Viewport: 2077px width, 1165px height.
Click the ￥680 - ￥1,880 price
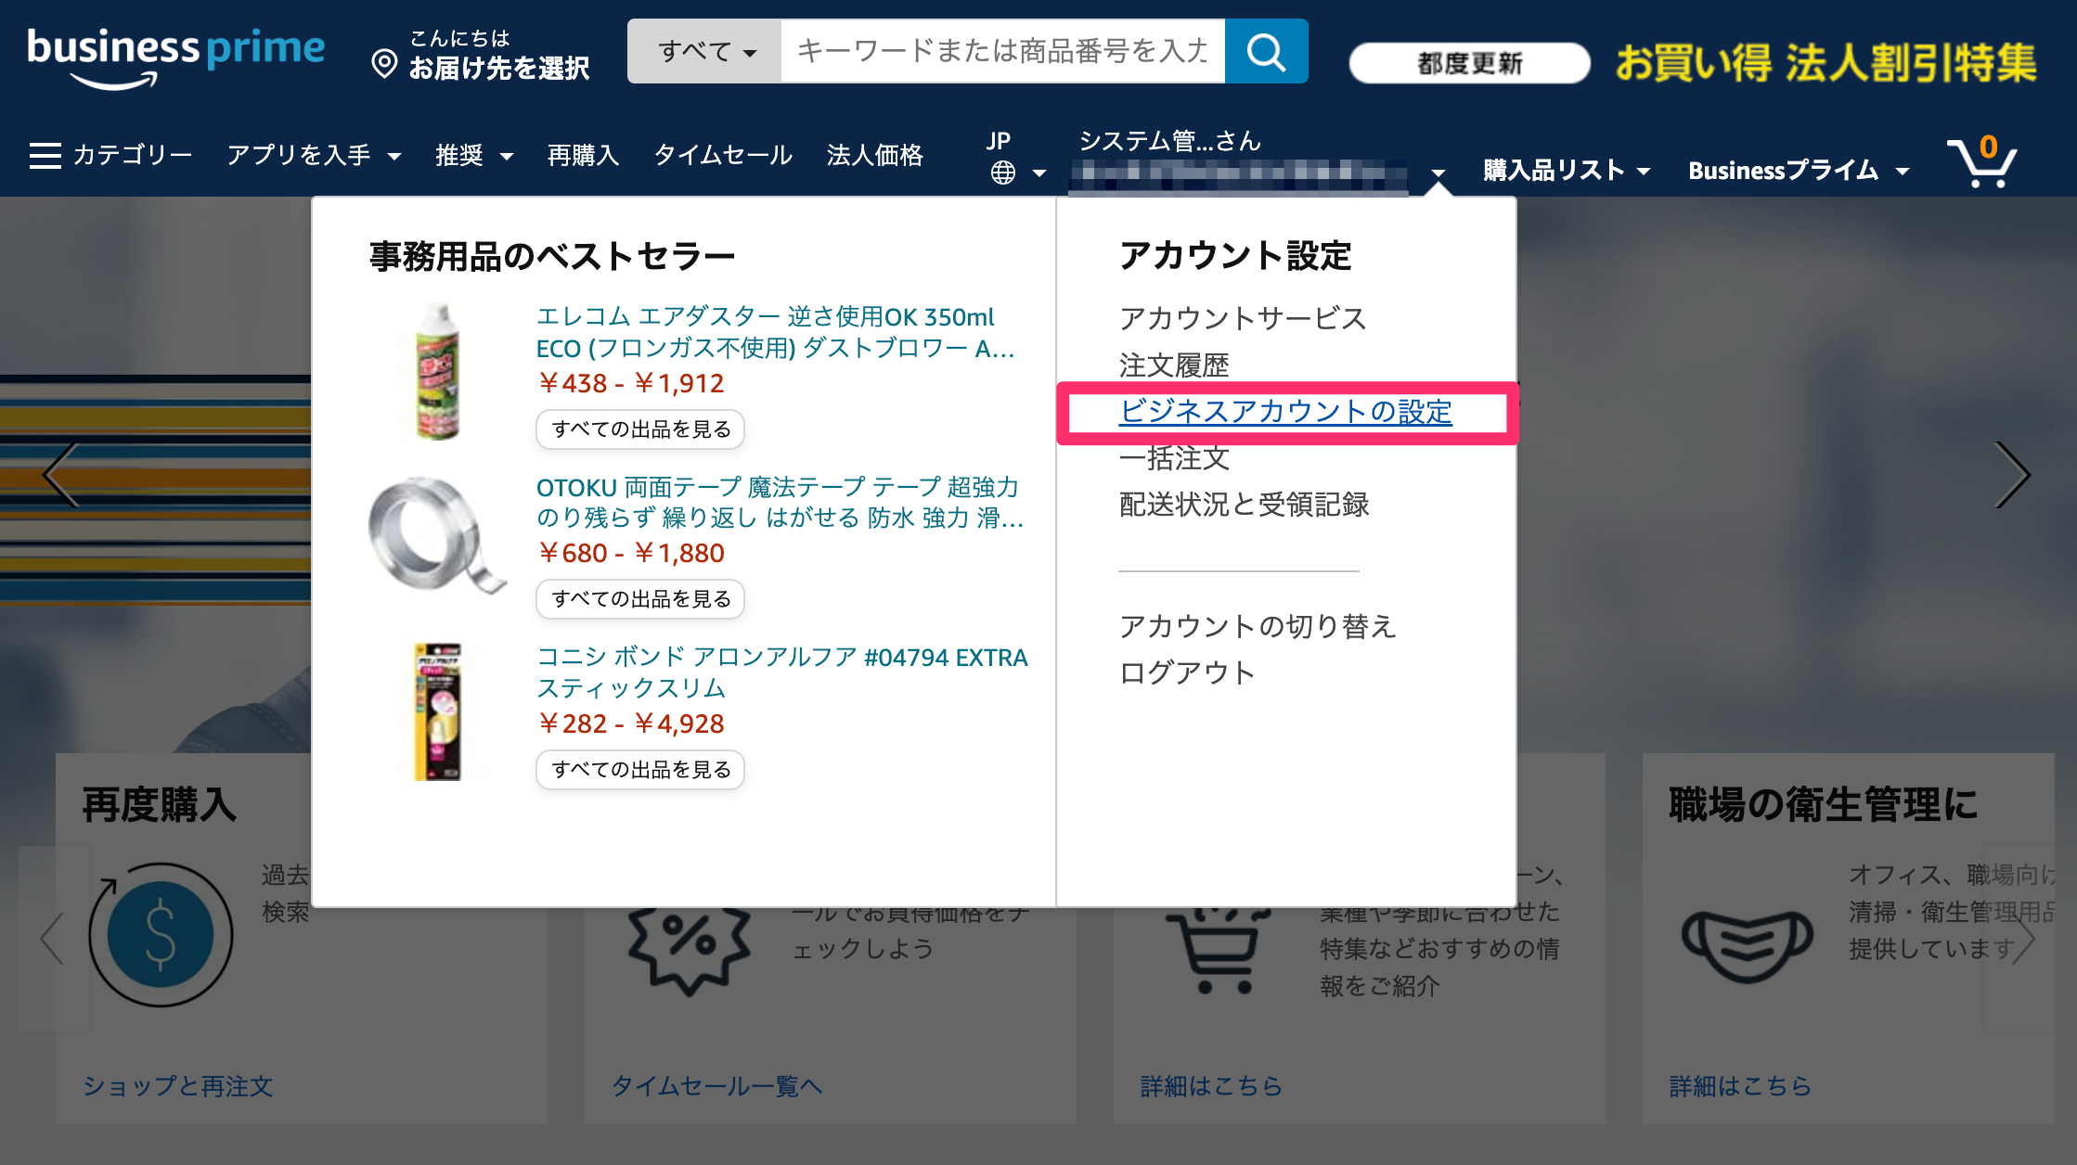click(631, 553)
